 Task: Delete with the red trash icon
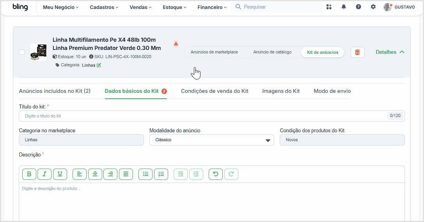click(357, 52)
